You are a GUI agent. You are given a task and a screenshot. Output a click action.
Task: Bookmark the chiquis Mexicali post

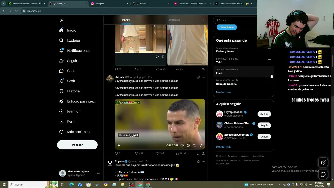point(198,153)
